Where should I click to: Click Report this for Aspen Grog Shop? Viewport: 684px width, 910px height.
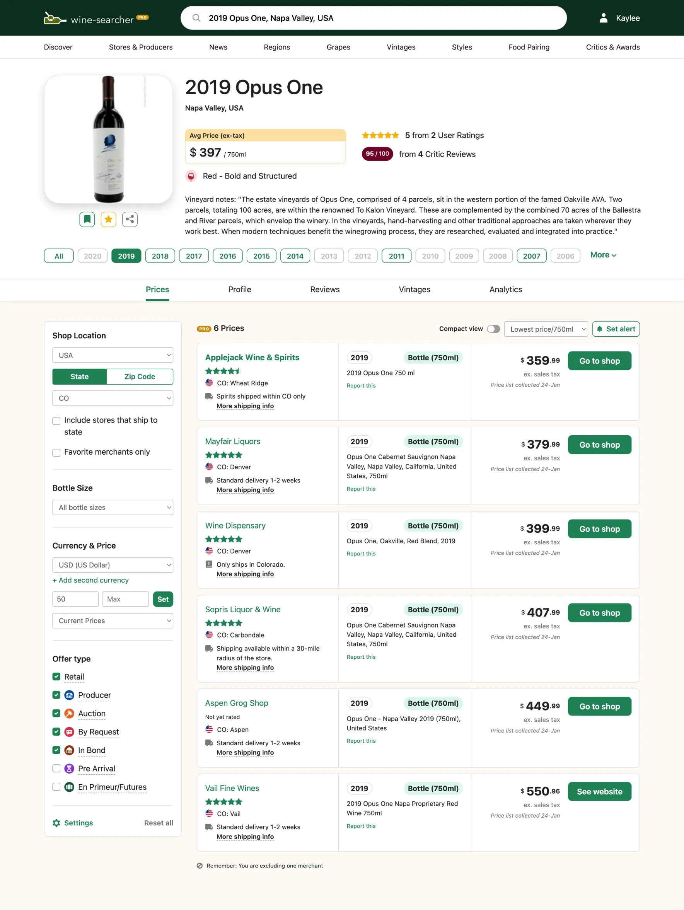pos(361,741)
